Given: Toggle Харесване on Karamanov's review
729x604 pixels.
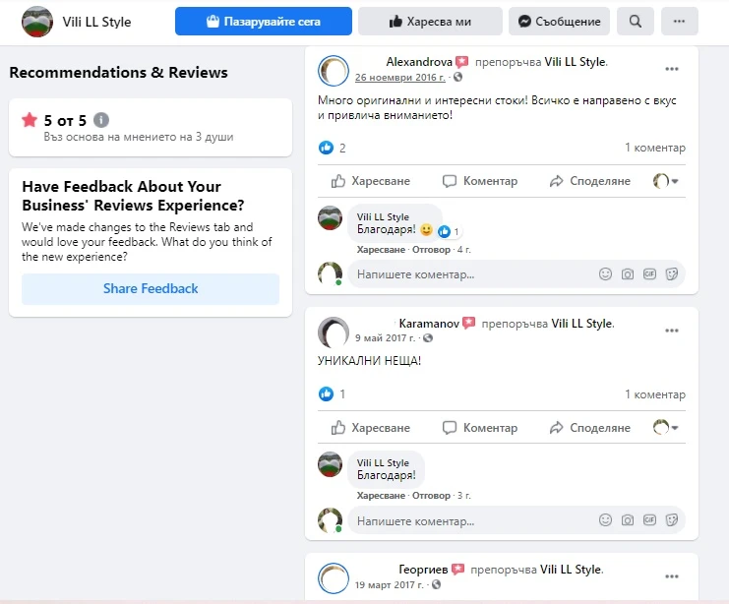Looking at the screenshot, I should 370,428.
